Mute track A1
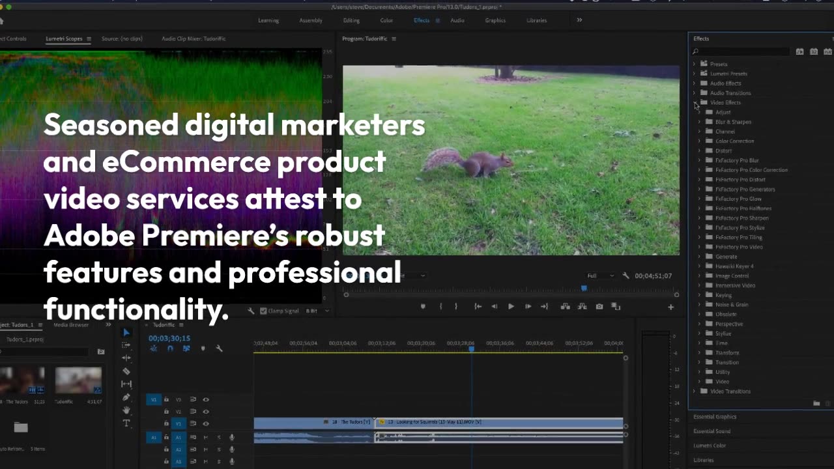The height and width of the screenshot is (469, 834). (206, 437)
